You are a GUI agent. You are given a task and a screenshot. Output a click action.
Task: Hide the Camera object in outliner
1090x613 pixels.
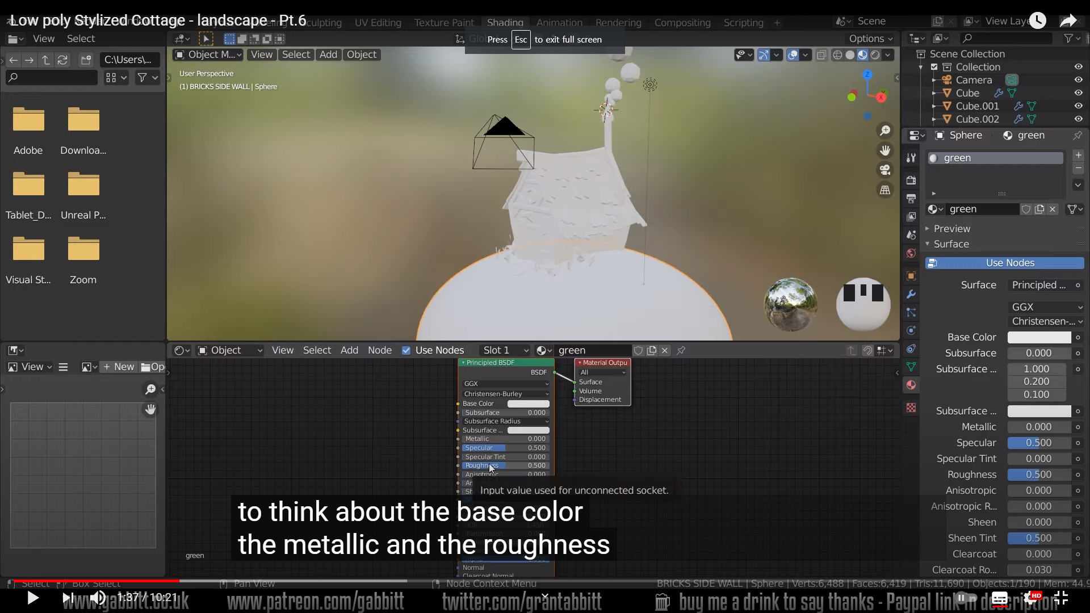[1078, 80]
